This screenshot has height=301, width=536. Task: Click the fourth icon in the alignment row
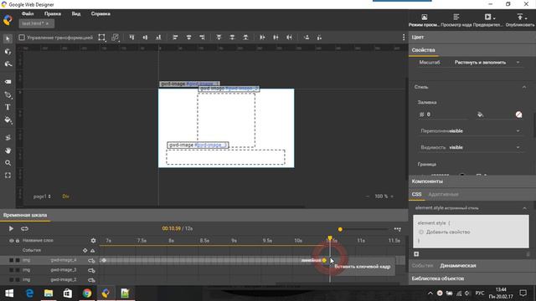[x=175, y=37]
